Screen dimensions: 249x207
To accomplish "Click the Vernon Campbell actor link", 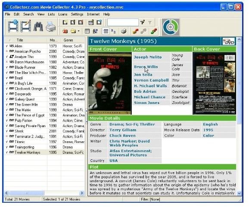I will [x=151, y=80].
